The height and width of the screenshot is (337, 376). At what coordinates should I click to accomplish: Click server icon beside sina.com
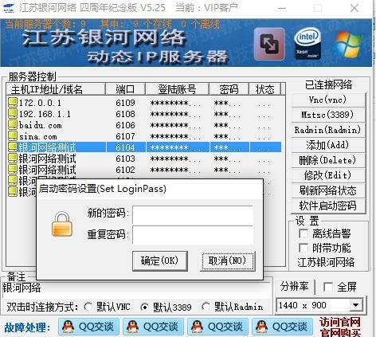(12, 136)
